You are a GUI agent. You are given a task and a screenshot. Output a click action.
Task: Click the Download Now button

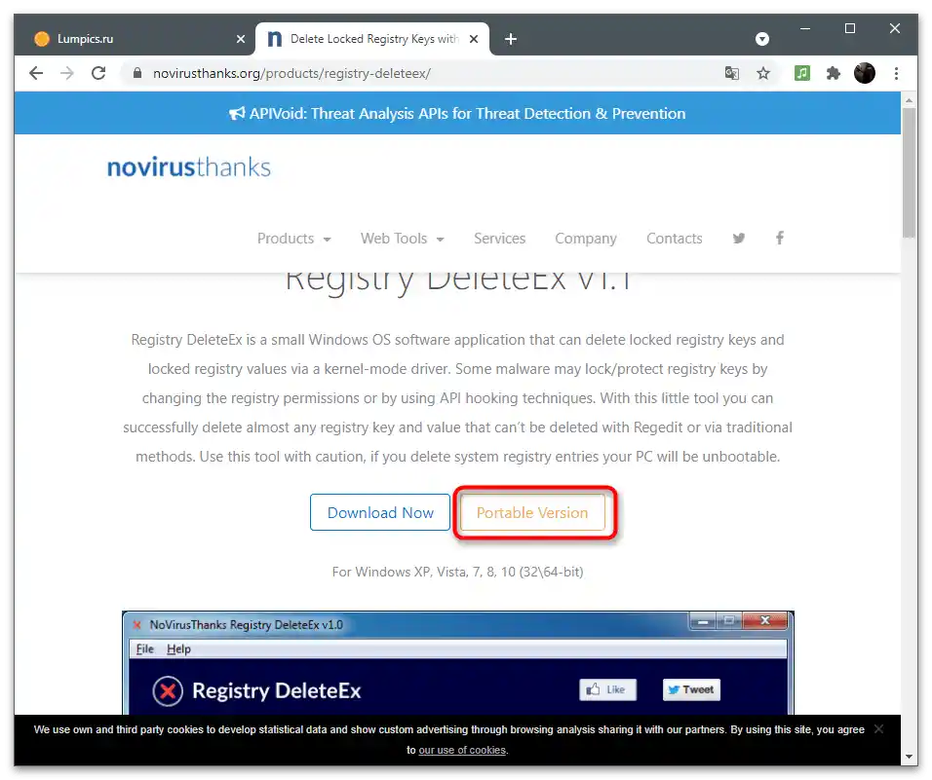pyautogui.click(x=380, y=512)
